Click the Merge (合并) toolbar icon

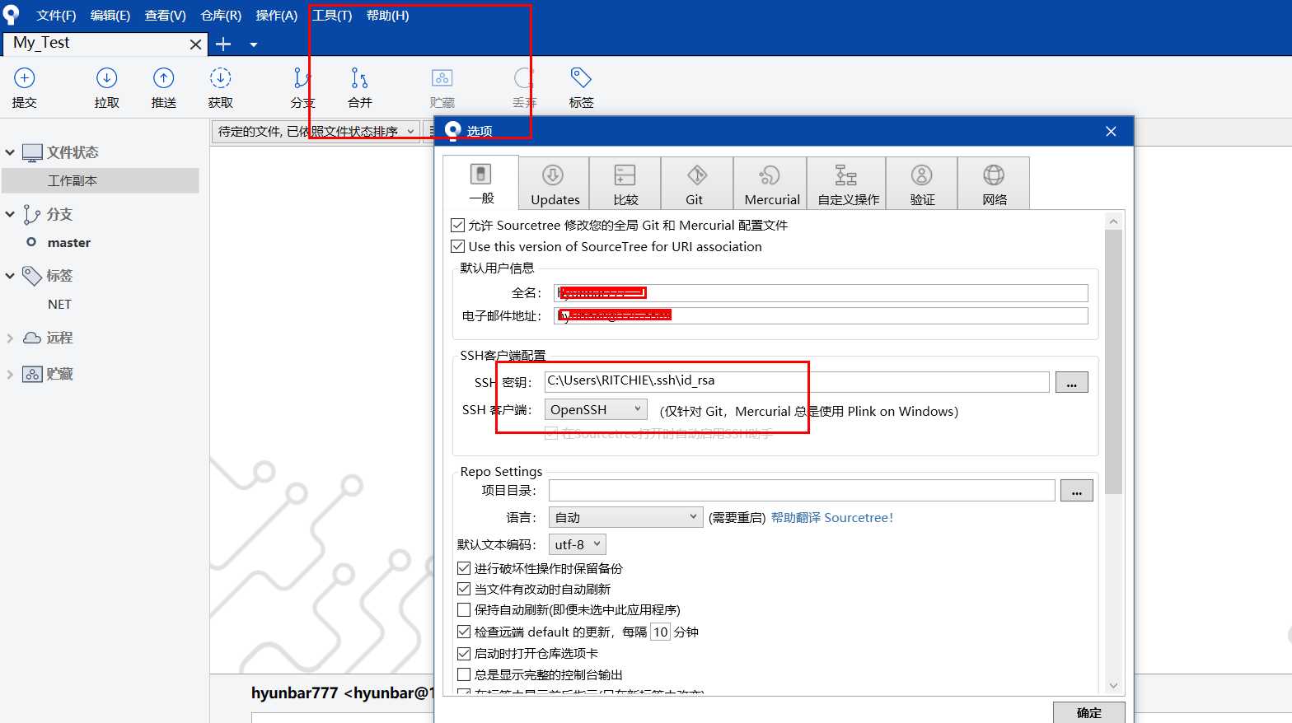coord(359,78)
